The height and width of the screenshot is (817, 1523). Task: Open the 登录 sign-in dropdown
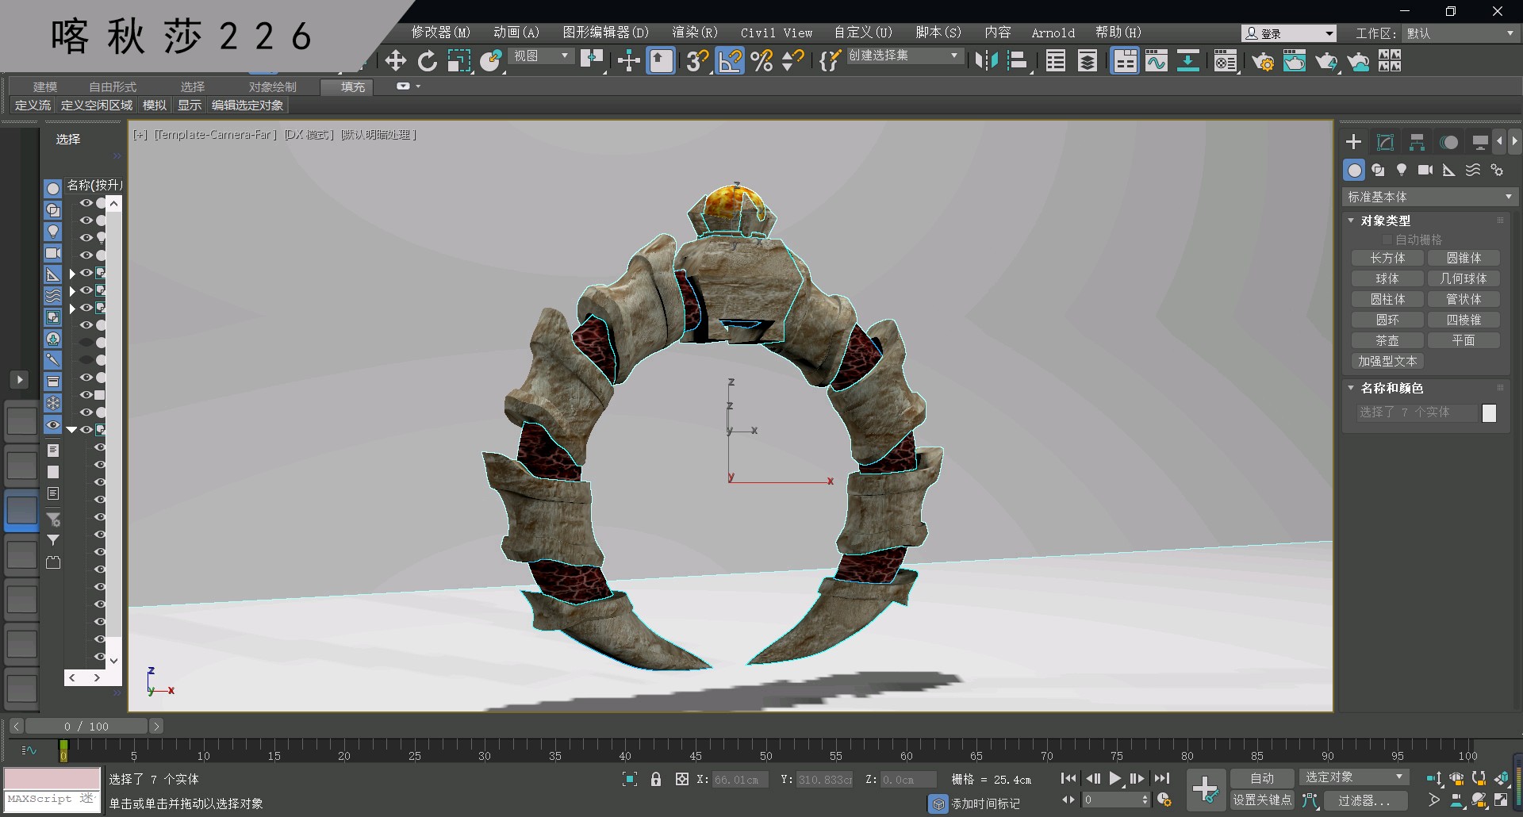tap(1289, 33)
